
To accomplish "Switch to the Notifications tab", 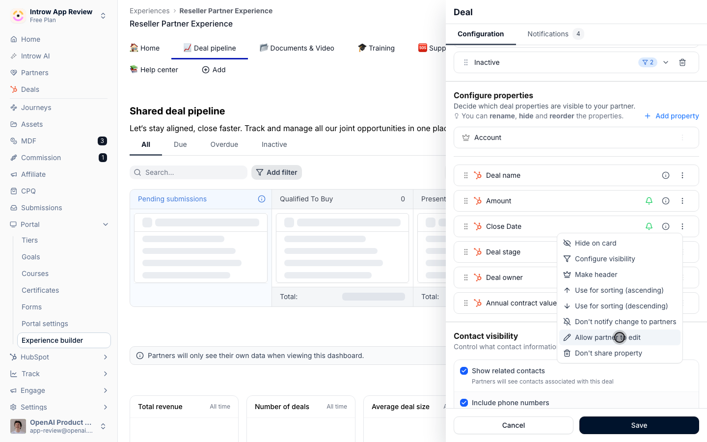I will tap(555, 34).
